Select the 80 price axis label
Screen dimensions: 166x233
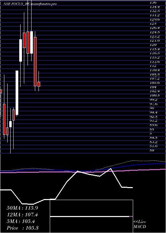click(x=152, y=150)
